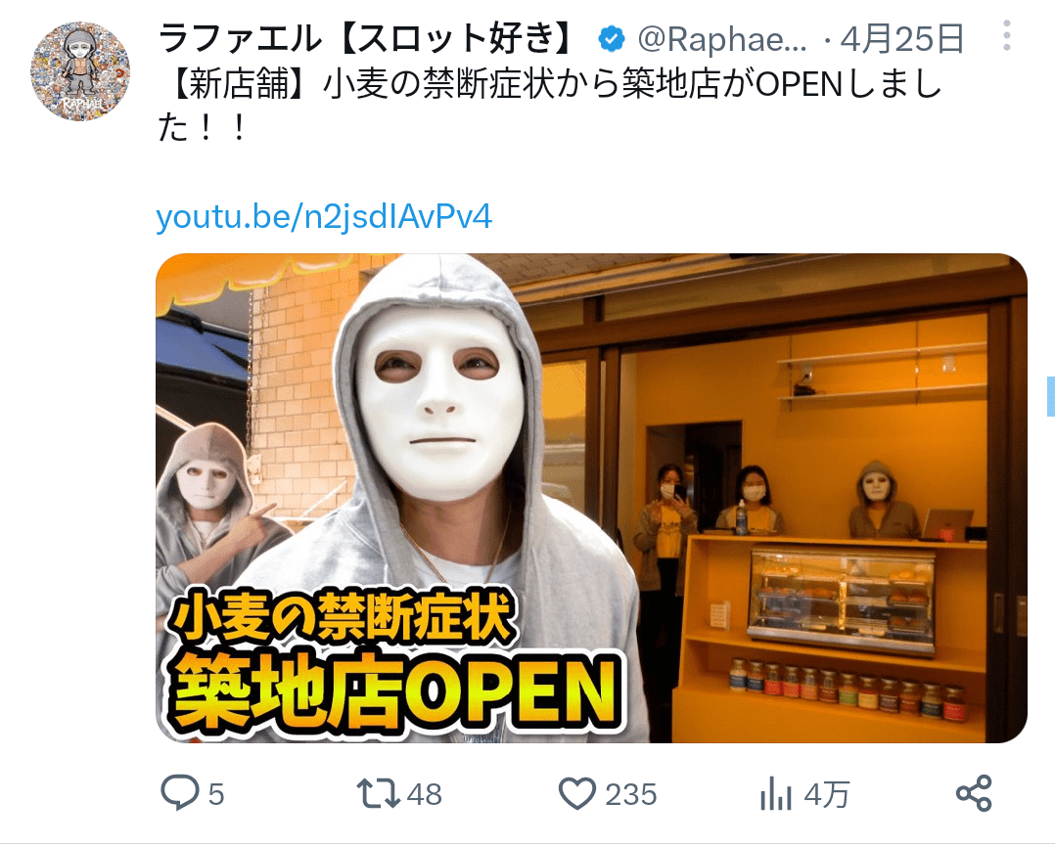Click the retweet count 48

[425, 795]
